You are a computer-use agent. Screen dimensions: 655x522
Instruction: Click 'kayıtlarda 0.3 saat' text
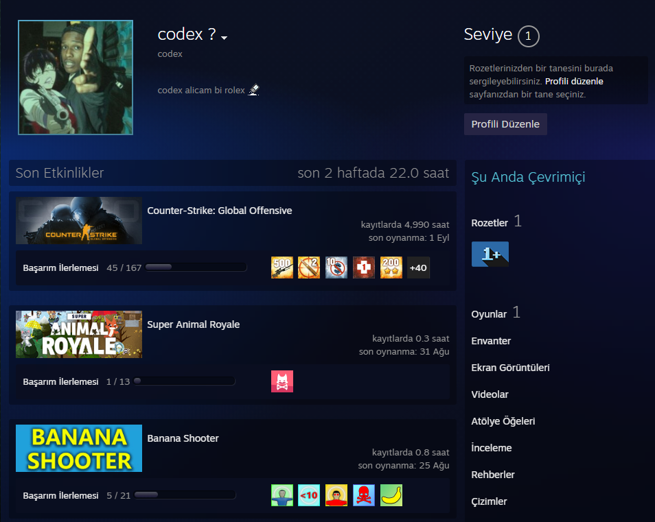click(x=411, y=338)
